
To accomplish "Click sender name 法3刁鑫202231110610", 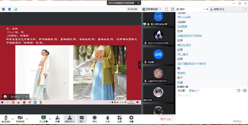I will 191,64.
